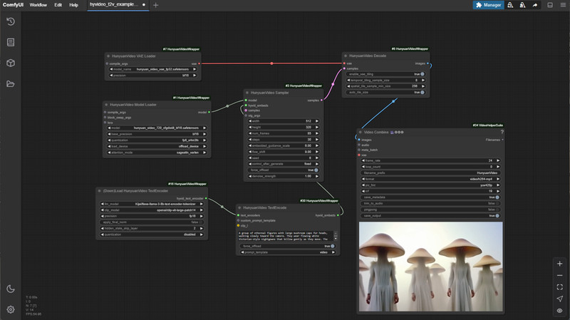Open settings gear icon

tap(11, 309)
